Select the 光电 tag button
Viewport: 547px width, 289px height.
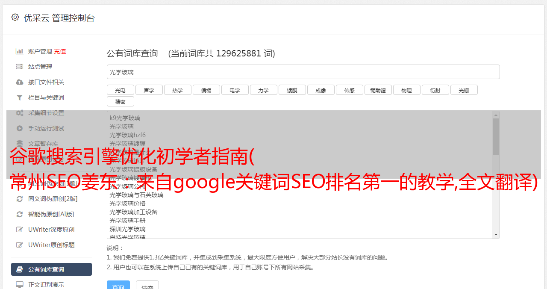click(120, 90)
